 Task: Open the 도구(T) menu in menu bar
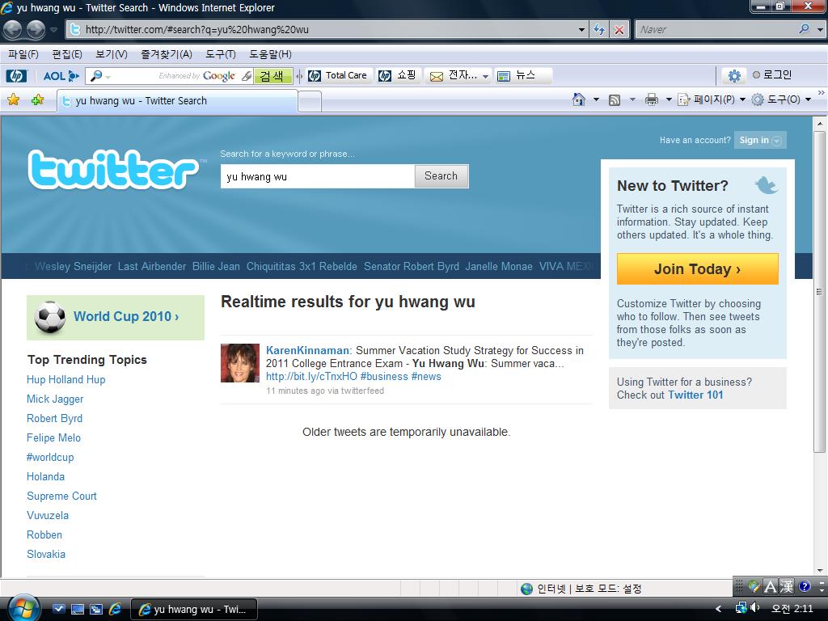coord(220,54)
